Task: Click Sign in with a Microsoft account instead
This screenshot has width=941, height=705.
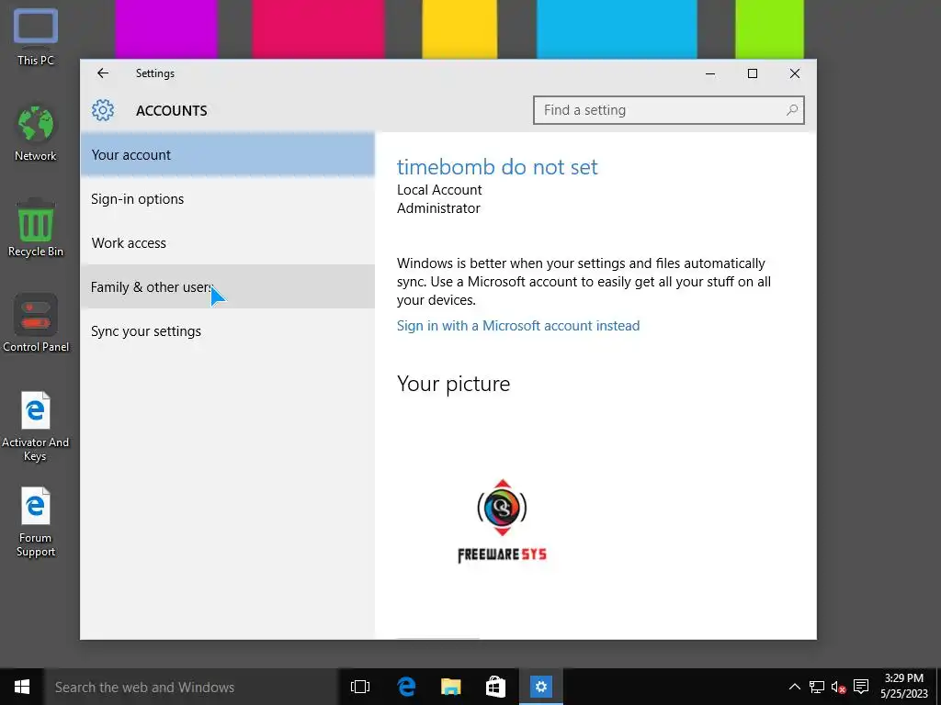Action: tap(518, 326)
